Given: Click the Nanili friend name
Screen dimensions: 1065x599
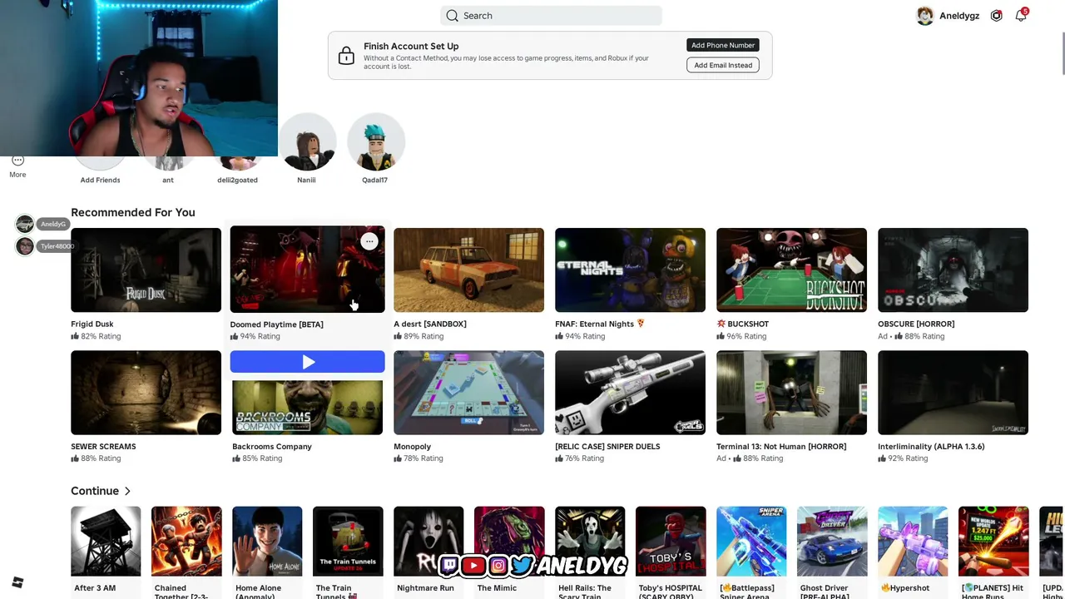Looking at the screenshot, I should pos(306,180).
